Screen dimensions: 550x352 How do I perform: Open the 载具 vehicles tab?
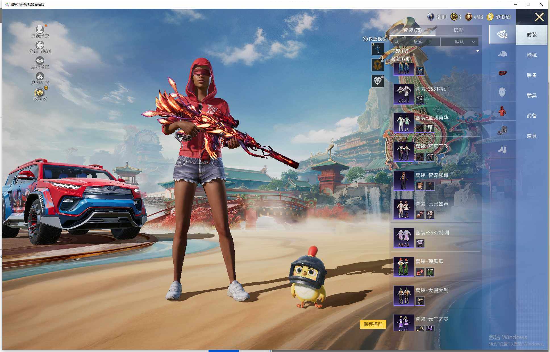click(x=532, y=95)
